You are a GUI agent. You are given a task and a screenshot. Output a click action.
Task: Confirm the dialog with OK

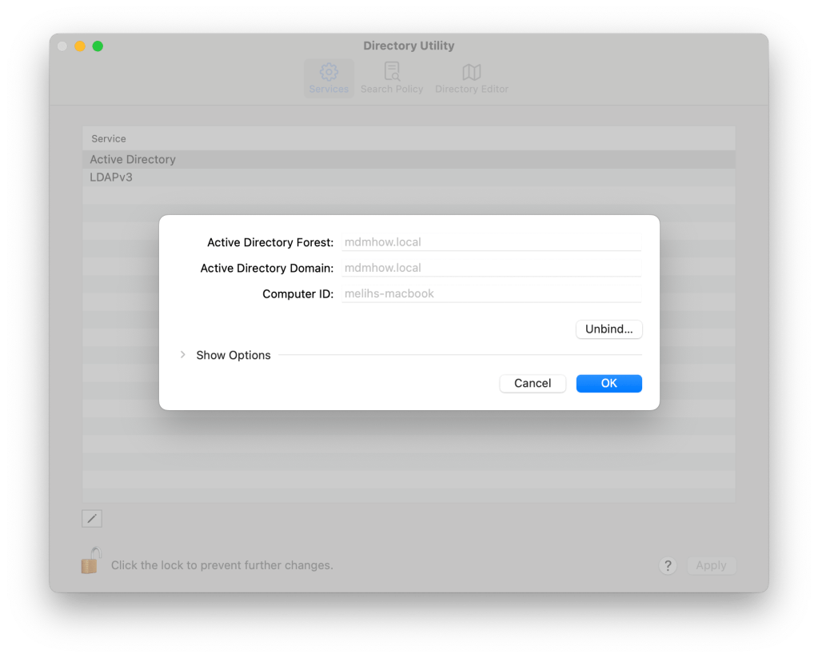click(609, 383)
